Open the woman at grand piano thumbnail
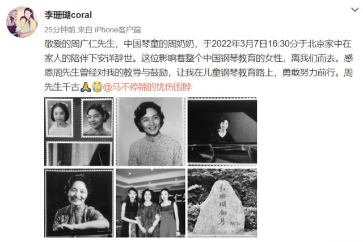363x242 pixels. [222, 131]
